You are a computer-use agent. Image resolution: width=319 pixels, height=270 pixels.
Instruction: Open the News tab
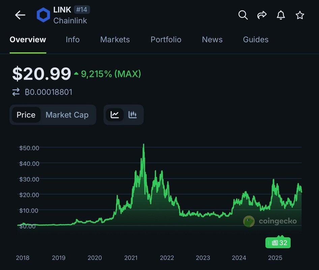pos(212,39)
